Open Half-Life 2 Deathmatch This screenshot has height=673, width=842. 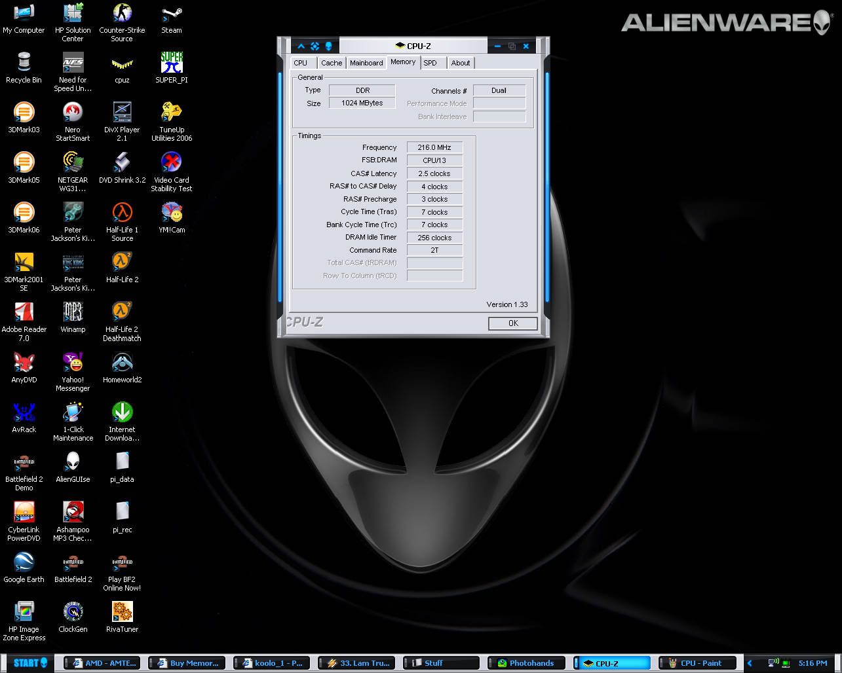(122, 322)
